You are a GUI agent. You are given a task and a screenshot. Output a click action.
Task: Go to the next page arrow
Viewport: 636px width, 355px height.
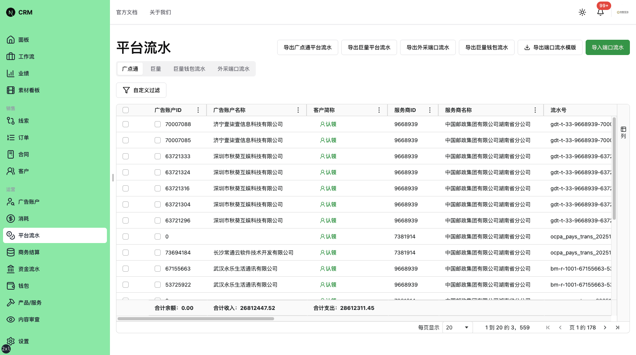tap(605, 327)
